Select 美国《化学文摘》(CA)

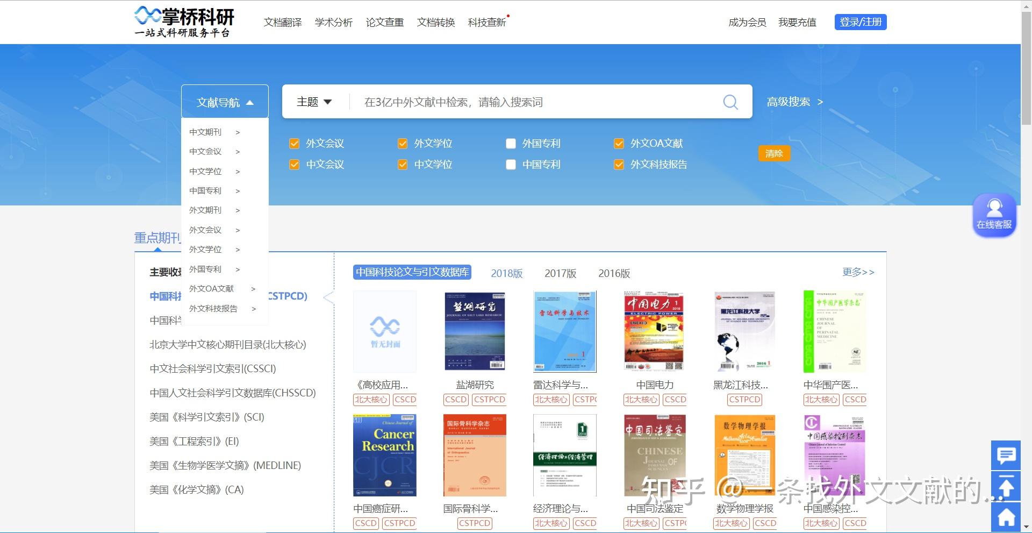197,489
